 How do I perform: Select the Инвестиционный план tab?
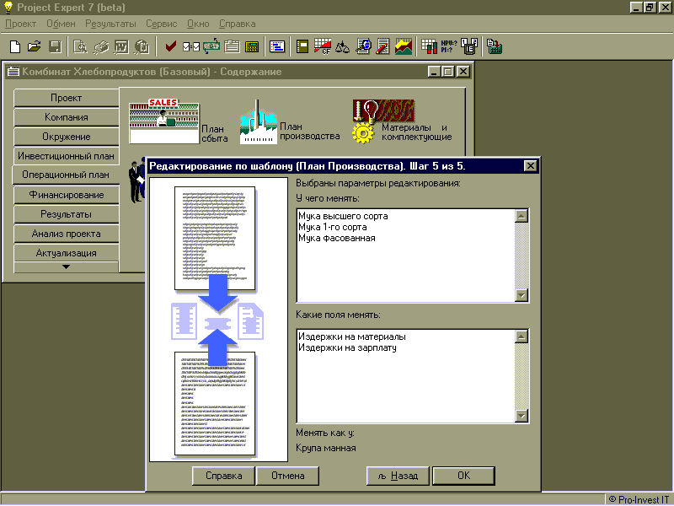(67, 156)
